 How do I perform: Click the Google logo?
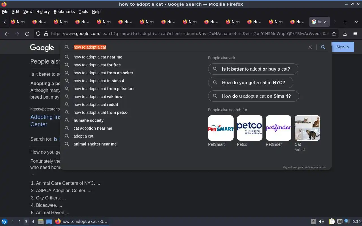42,47
